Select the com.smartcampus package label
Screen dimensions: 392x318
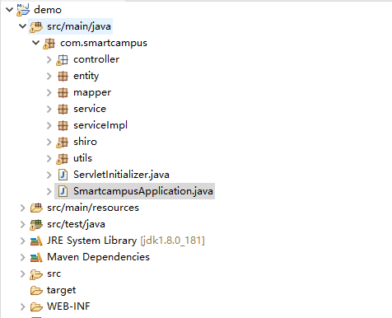(104, 43)
